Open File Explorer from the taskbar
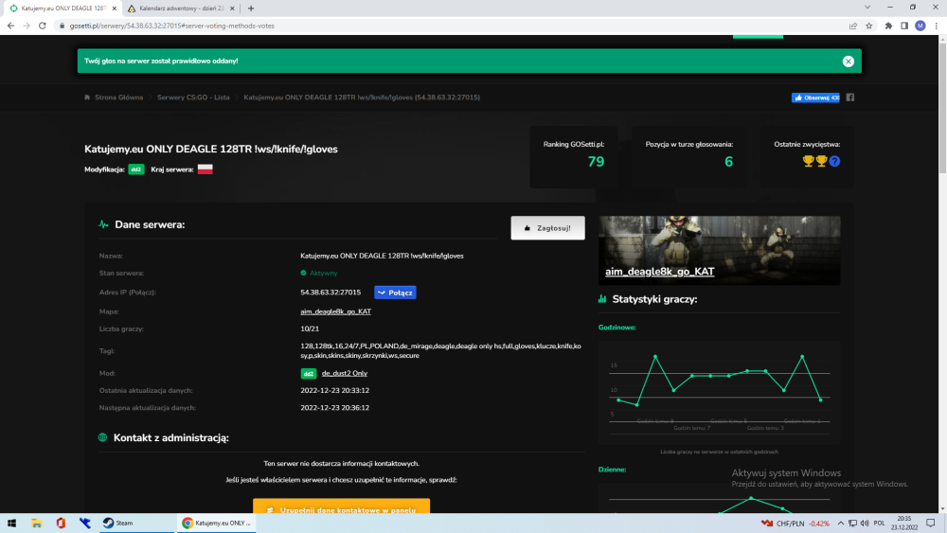This screenshot has width=947, height=533. [36, 524]
